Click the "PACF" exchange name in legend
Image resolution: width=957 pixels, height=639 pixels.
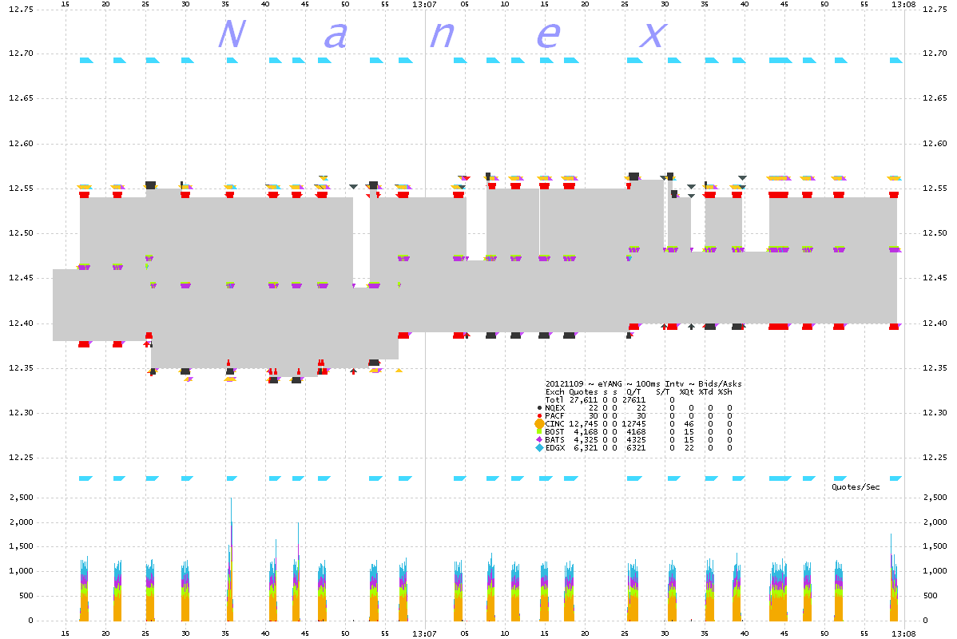tap(555, 415)
